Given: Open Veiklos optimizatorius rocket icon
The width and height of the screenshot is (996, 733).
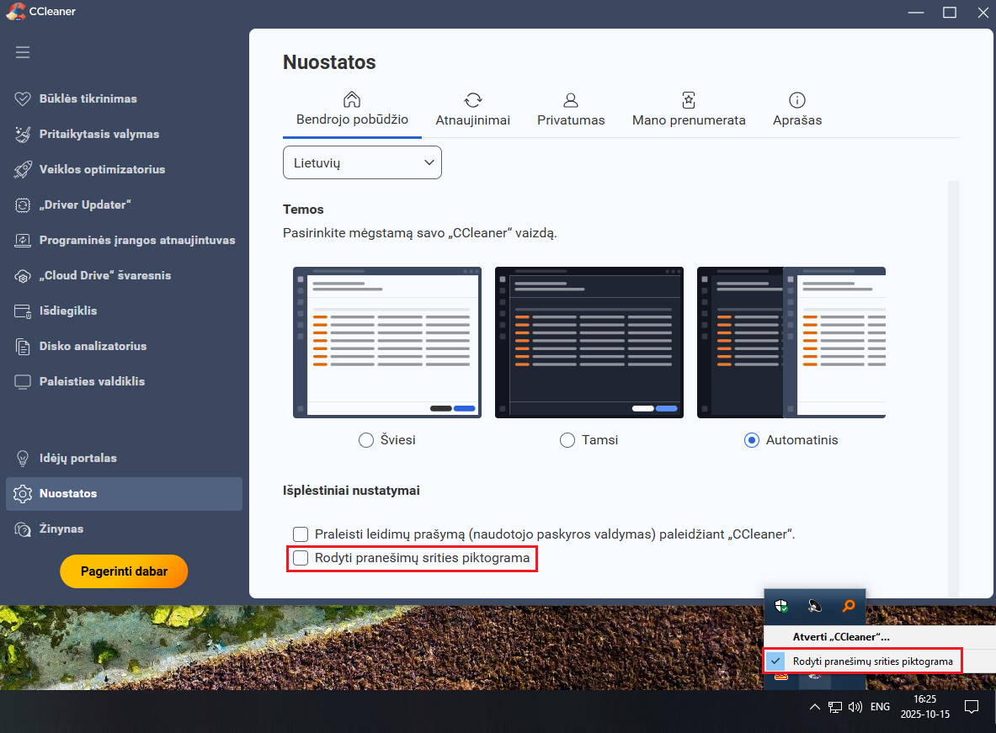Looking at the screenshot, I should (23, 169).
